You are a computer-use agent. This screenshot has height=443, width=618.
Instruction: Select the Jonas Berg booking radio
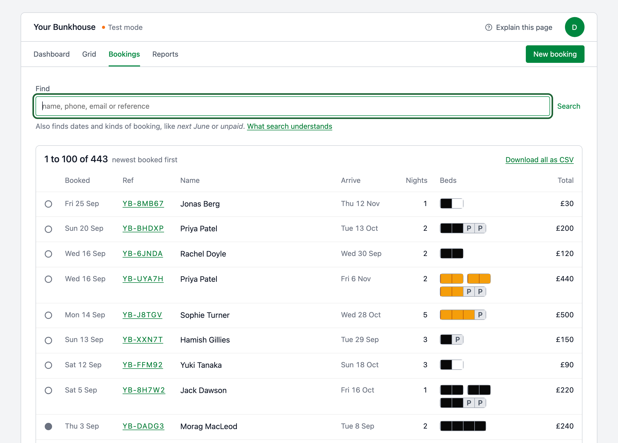point(48,204)
